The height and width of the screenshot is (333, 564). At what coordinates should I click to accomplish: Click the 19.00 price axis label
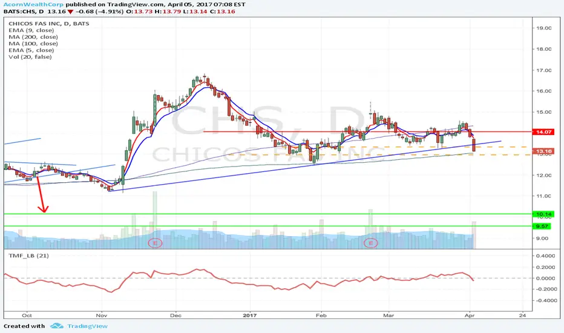[543, 28]
